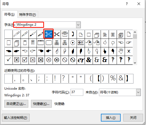Select the italic 'er' ligature symbol

81,60
